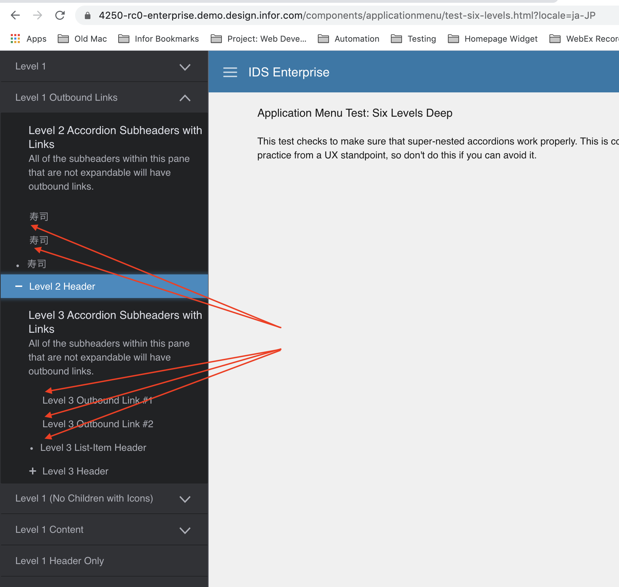Open the Old Mac bookmarks folder

(x=82, y=39)
